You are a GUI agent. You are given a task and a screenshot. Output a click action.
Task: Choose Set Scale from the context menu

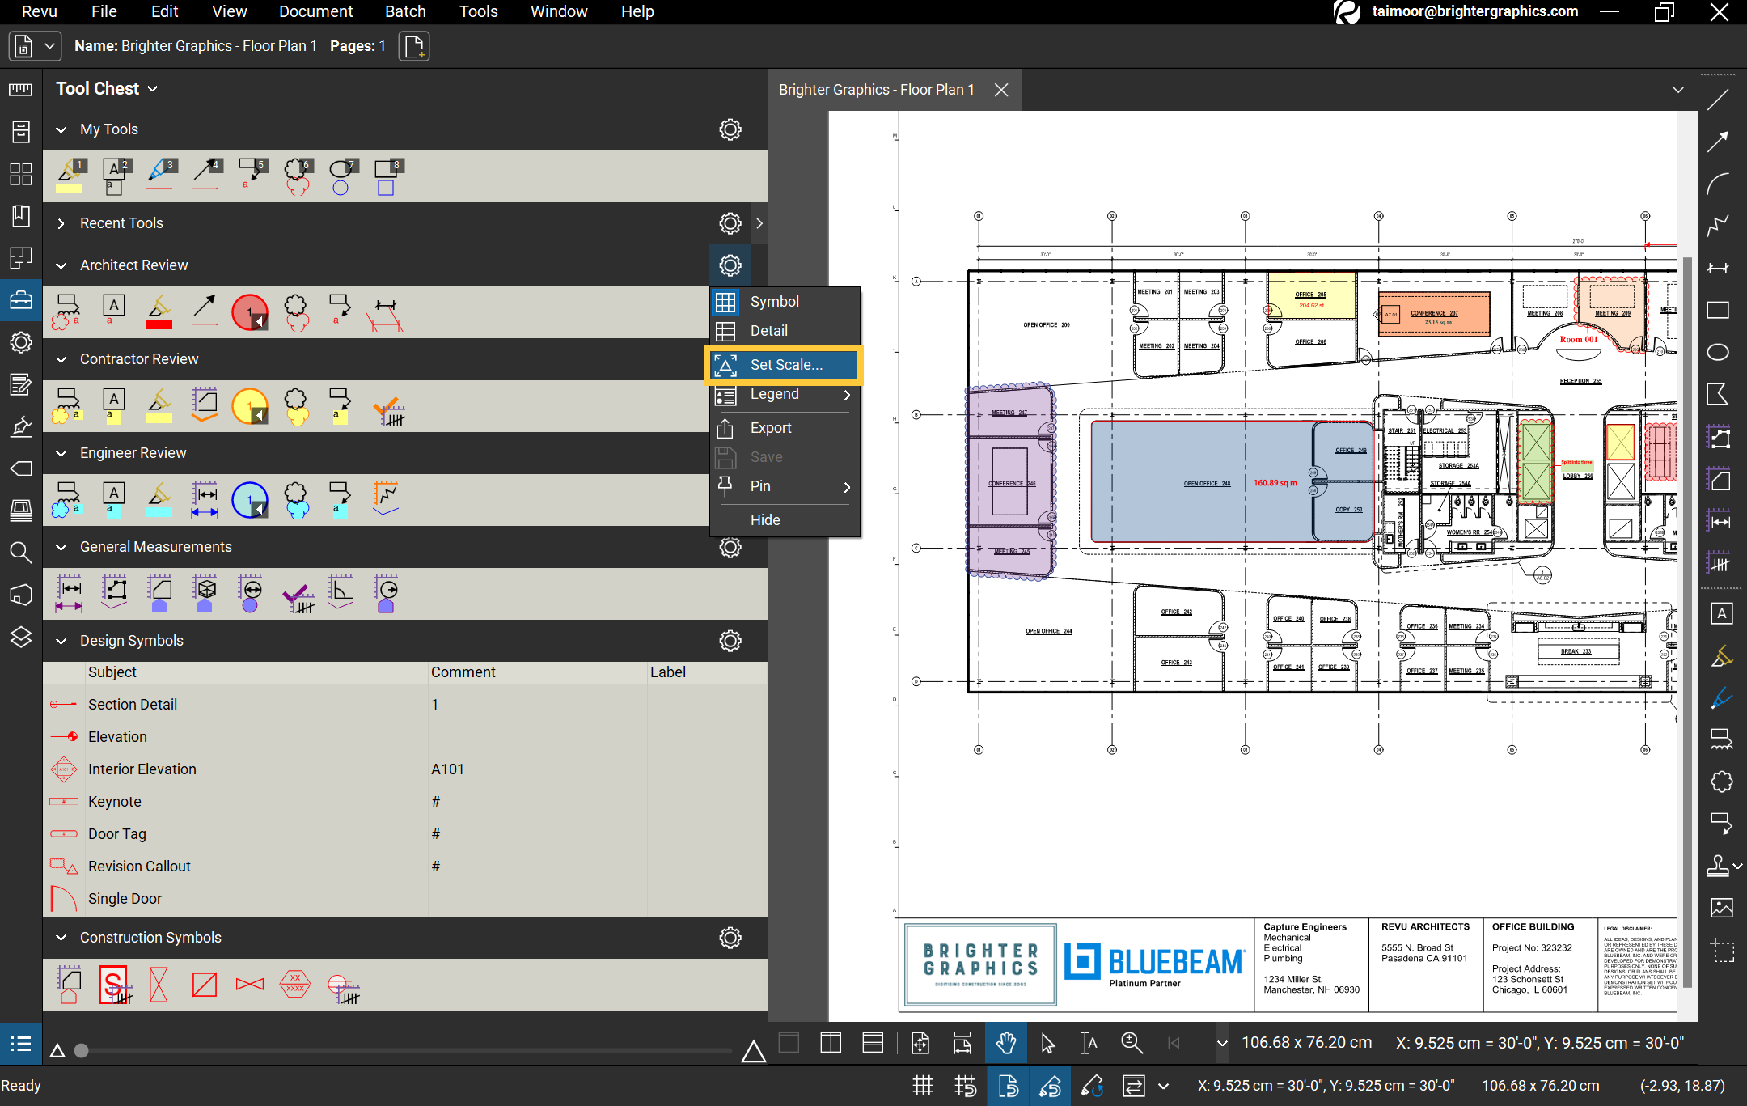(782, 365)
